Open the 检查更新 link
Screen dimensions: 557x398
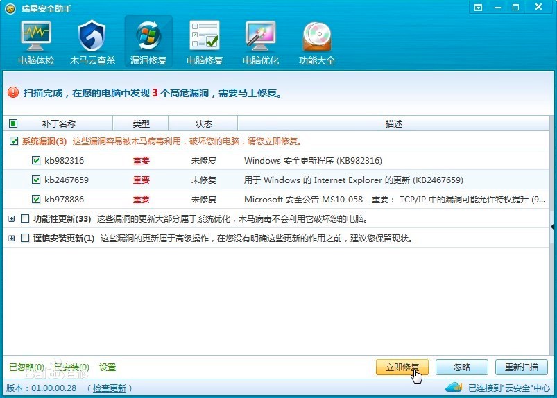point(110,388)
